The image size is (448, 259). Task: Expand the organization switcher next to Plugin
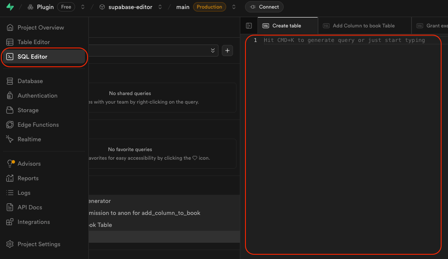click(x=83, y=7)
